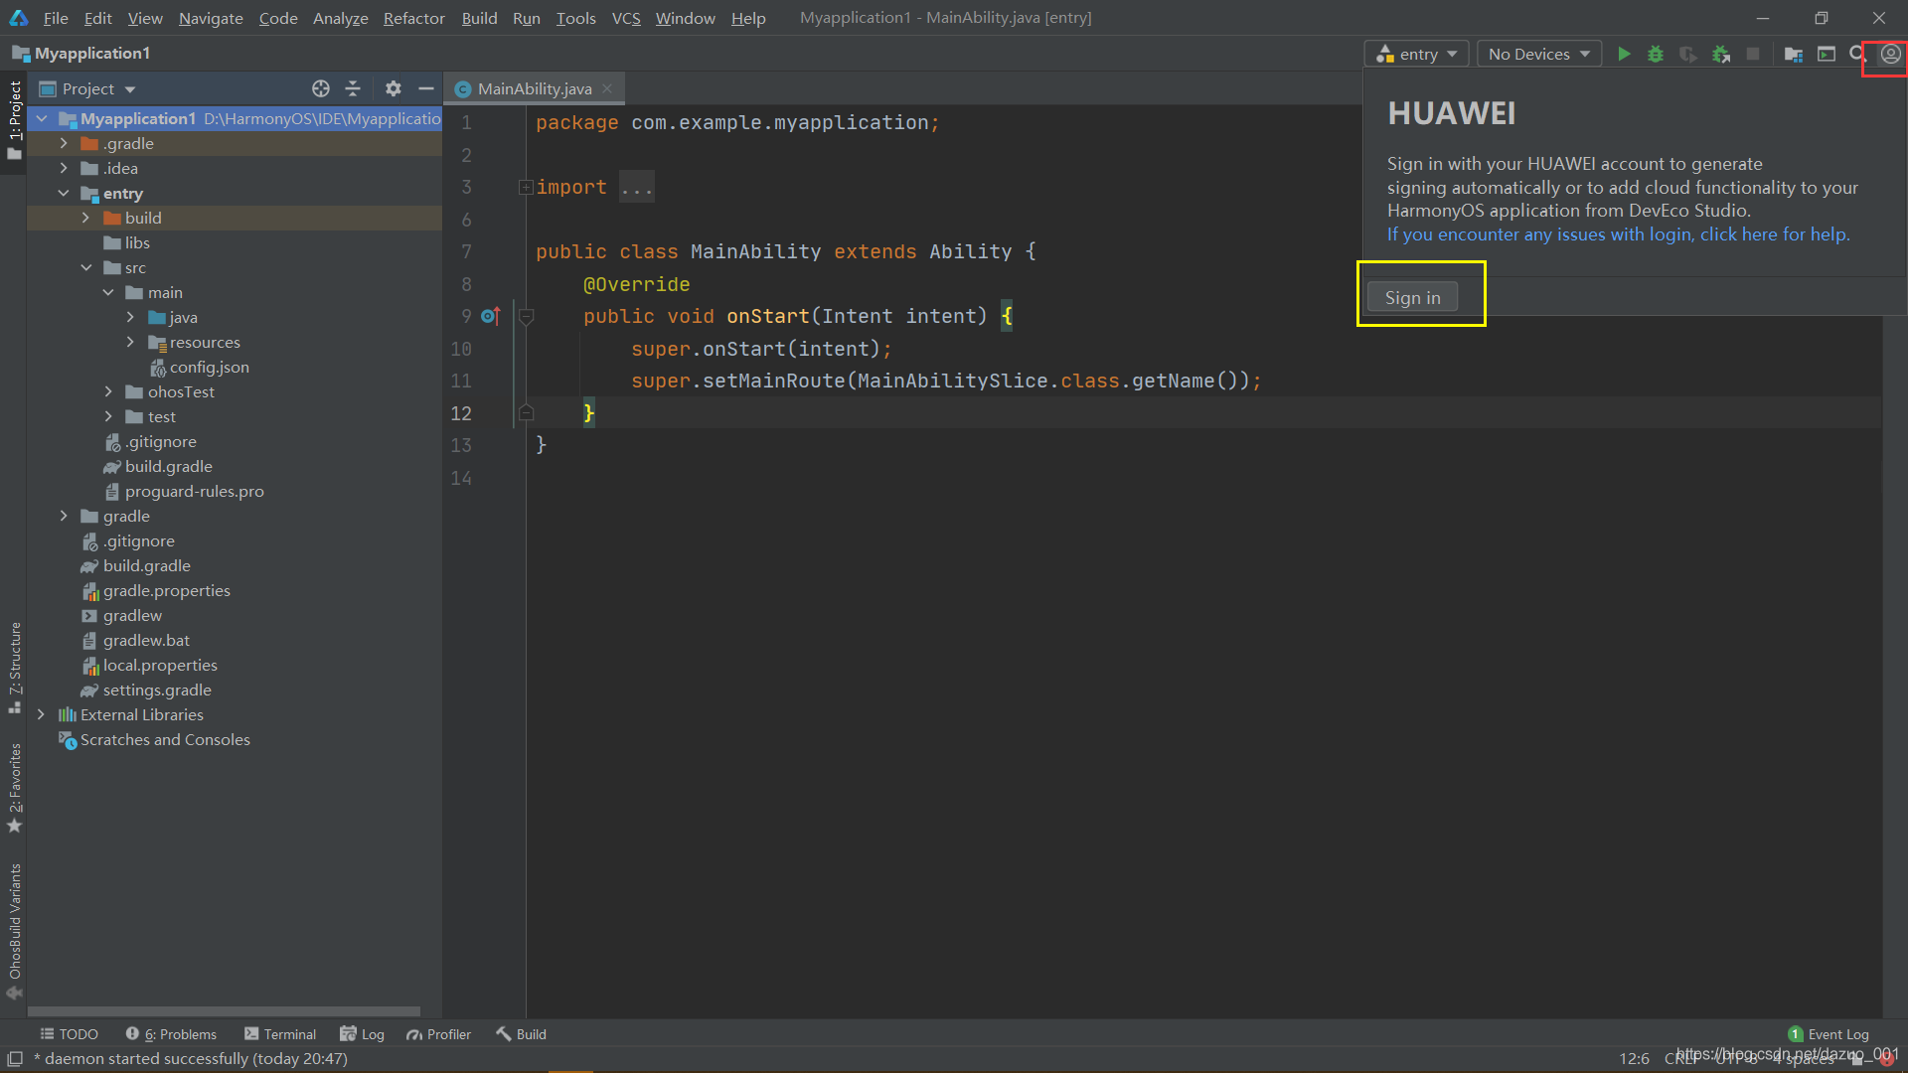The height and width of the screenshot is (1073, 1908).
Task: Toggle the 1: Project side tool window
Action: tap(14, 120)
